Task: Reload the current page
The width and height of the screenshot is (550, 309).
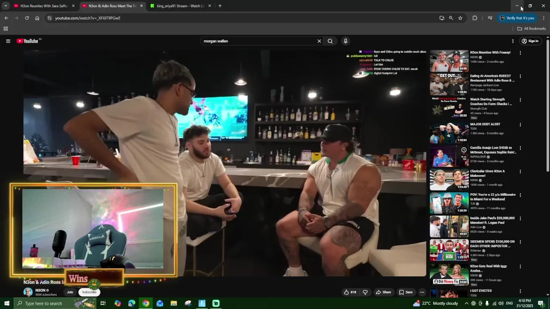Action: click(27, 18)
